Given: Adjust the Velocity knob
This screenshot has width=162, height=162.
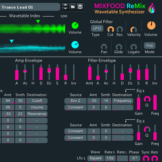Looking at the screenshot, I should (134, 30).
